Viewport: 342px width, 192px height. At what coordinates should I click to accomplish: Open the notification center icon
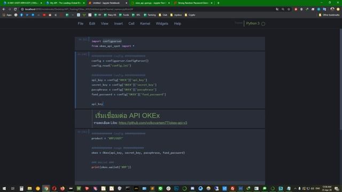click(x=337, y=188)
